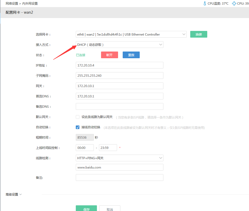249x211 pixels.
Task: Uncheck the 掉线自动切换 checkbox
Action: pyautogui.click(x=78, y=127)
